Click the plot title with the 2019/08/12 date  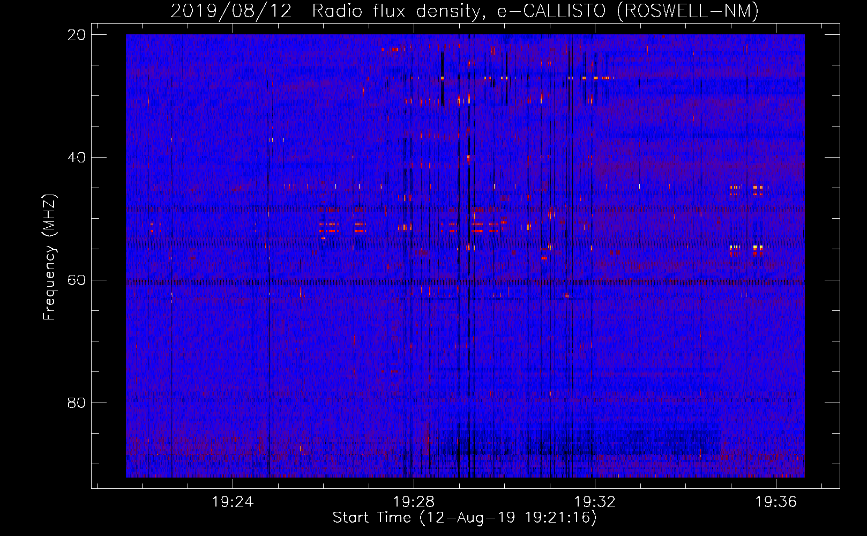(465, 11)
